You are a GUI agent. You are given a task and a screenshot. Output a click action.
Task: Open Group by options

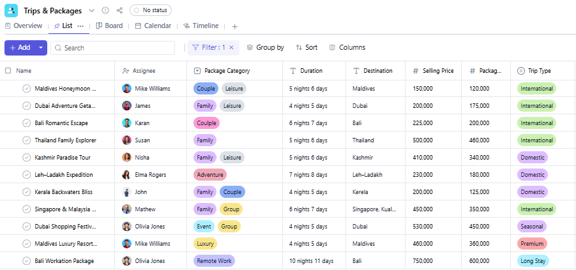tap(265, 48)
